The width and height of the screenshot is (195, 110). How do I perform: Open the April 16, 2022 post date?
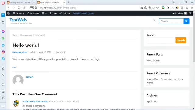point(45,52)
